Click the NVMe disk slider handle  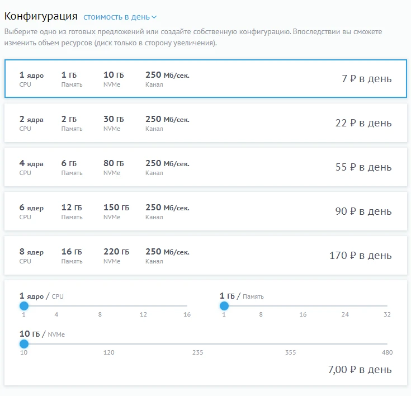(x=24, y=344)
